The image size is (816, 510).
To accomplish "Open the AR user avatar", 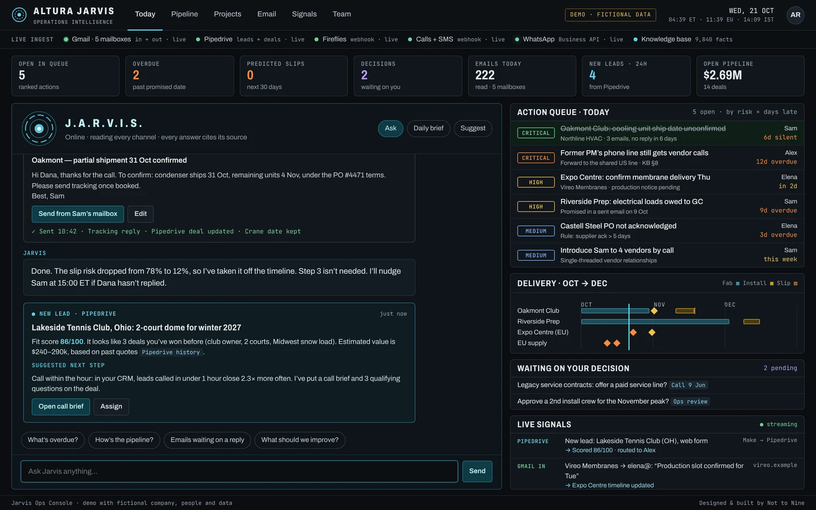I will pos(795,15).
